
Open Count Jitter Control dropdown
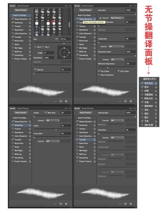[x=52, y=141]
